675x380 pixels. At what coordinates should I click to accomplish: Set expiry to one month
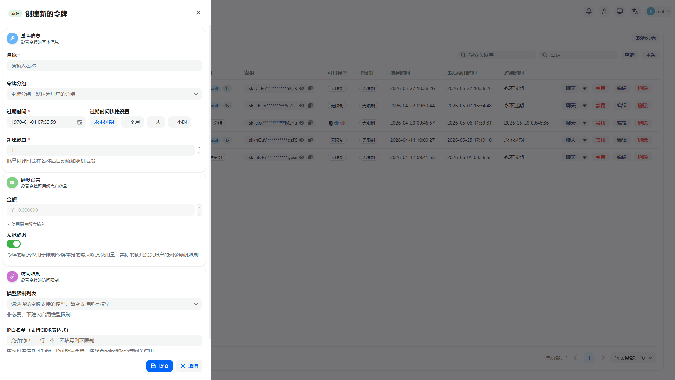pos(133,122)
